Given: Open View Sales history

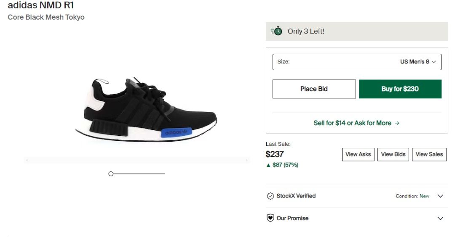Looking at the screenshot, I should pos(429,154).
